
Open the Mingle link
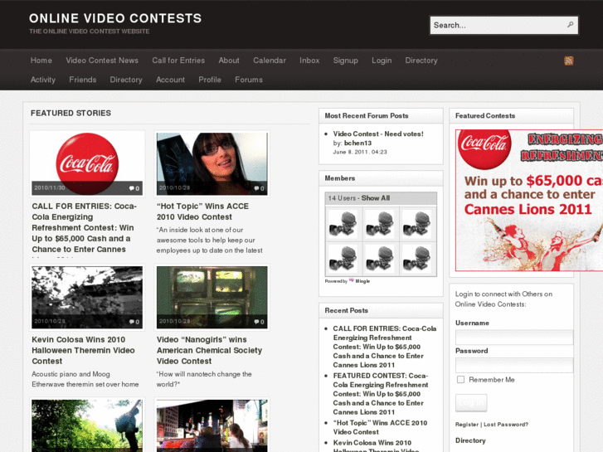362,281
